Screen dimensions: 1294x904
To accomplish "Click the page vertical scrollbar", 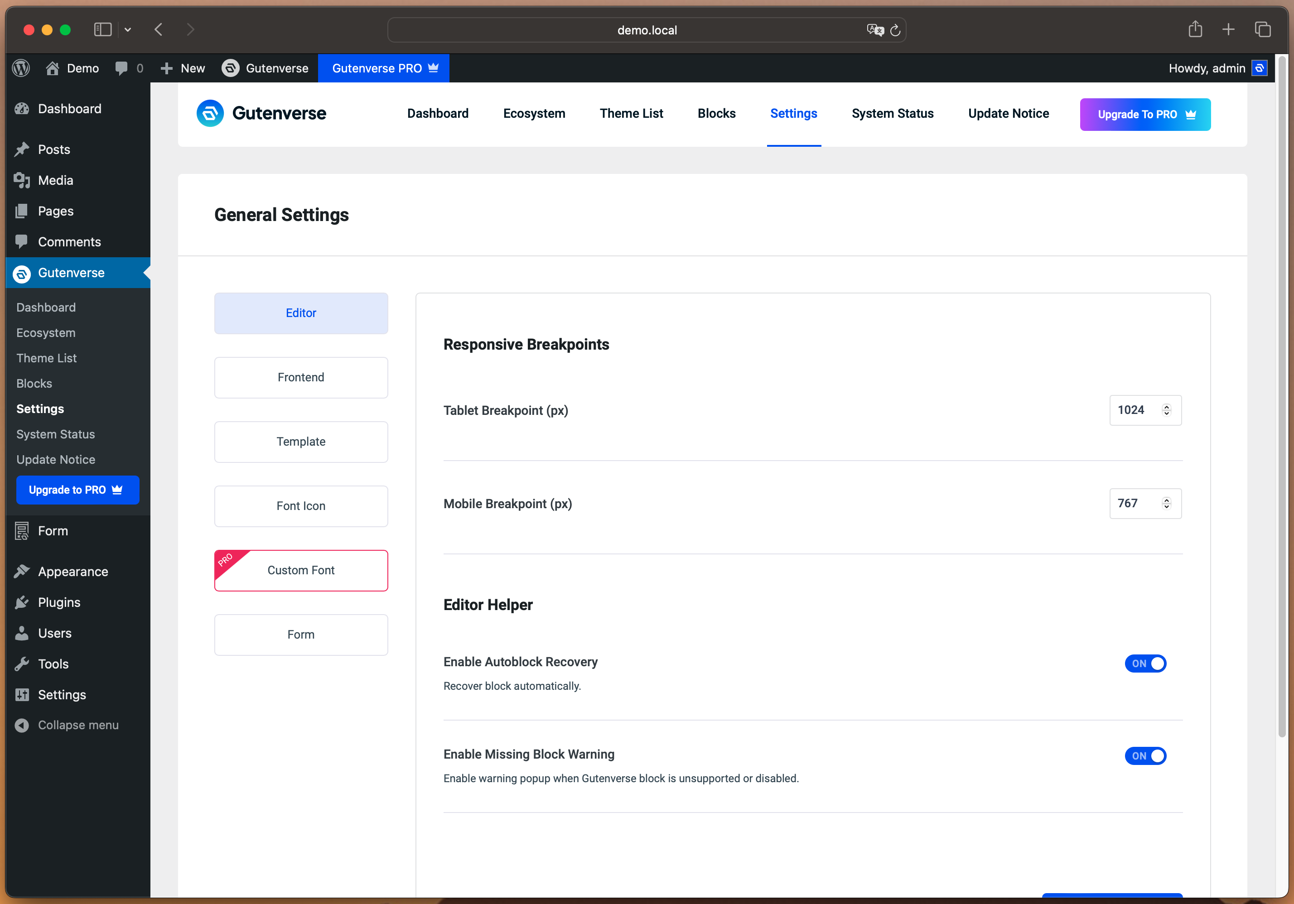I will (1282, 394).
